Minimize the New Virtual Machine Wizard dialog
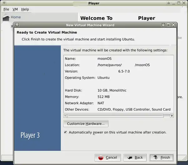The height and width of the screenshot is (165, 188). pyautogui.click(x=163, y=25)
